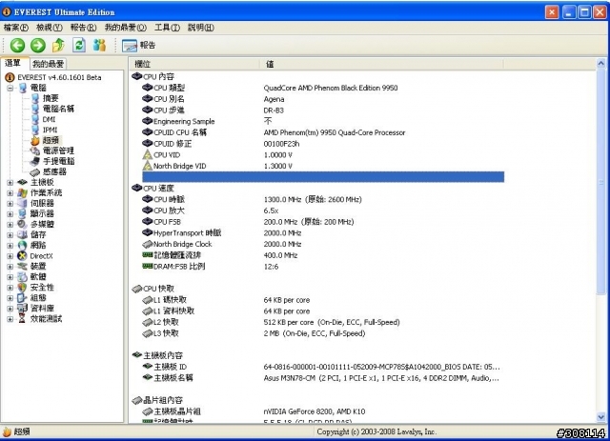Expand the 網路 tree node
This screenshot has height=441, width=610.
(x=10, y=246)
